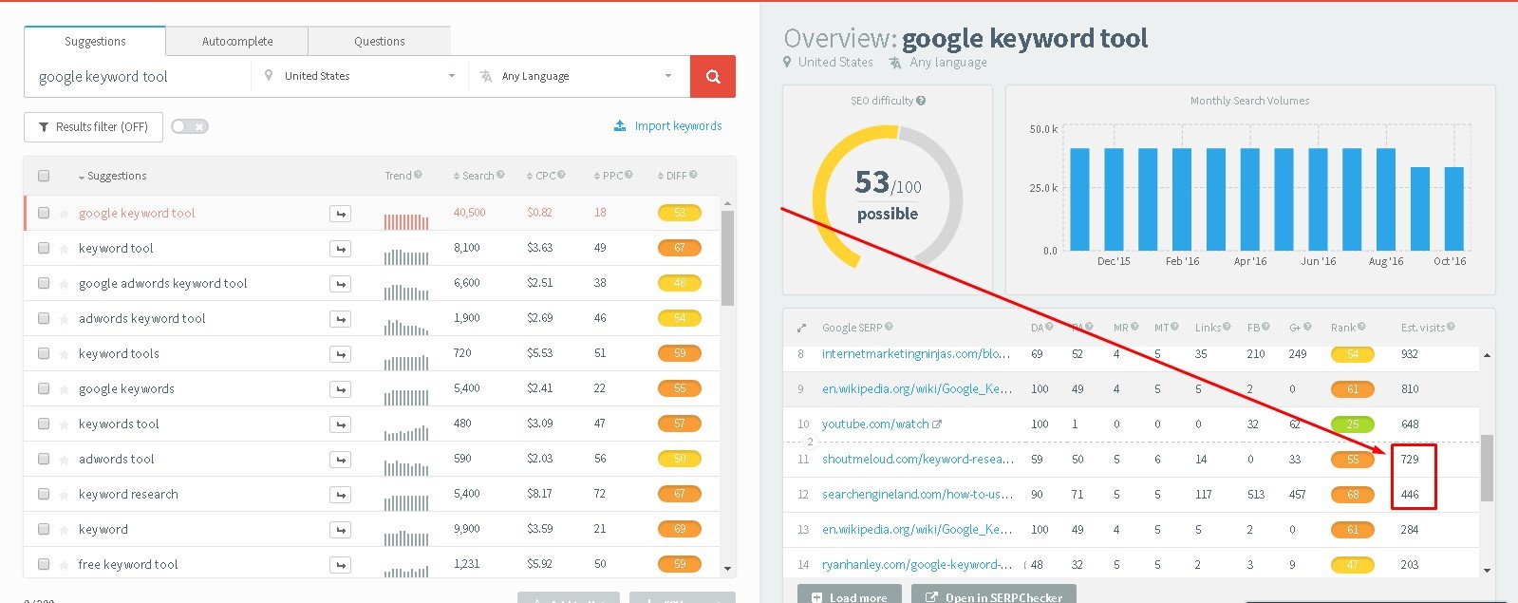1518x603 pixels.
Task: Open SERP arrow for free keyword tool row
Action: click(x=340, y=565)
